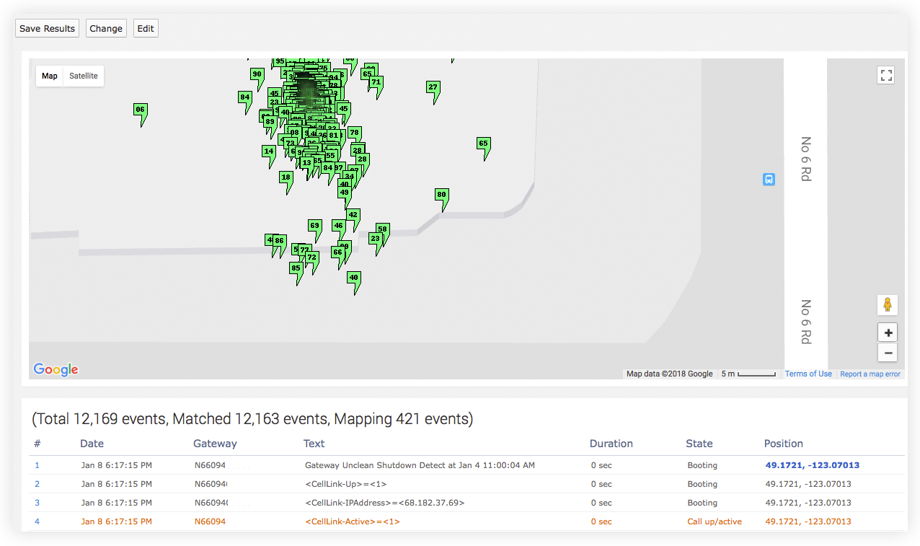Click the Text column header
920x546 pixels.
pyautogui.click(x=314, y=444)
